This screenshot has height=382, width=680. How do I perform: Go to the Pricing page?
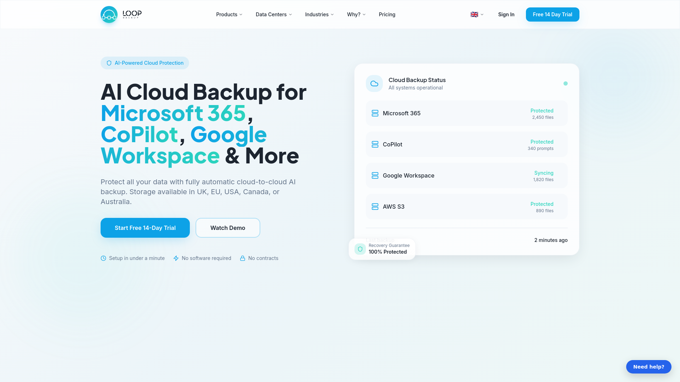[x=387, y=15]
